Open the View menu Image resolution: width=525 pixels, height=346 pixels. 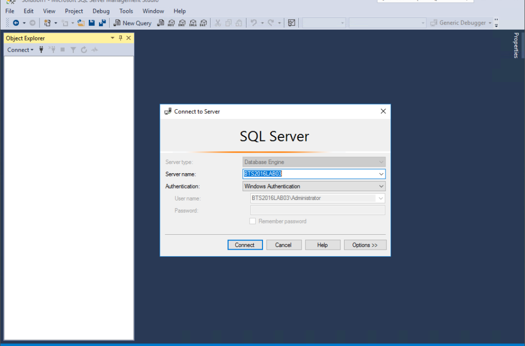tap(49, 11)
